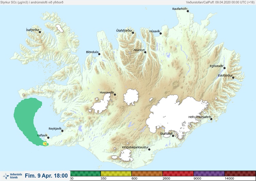The height and width of the screenshot is (181, 256).
Task: Click the Egilsstaðir marker dot
Action: 225,68
